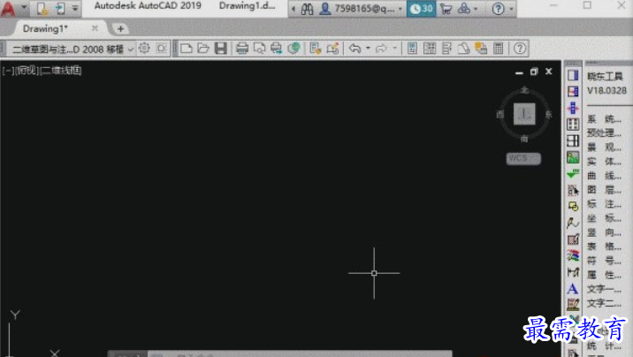
Task: Click the Help question mark in standard toolbar
Action: [520, 49]
